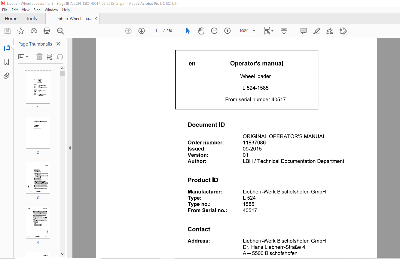Click the scrolling mode keyboard icon
The image size is (400, 259).
(284, 31)
